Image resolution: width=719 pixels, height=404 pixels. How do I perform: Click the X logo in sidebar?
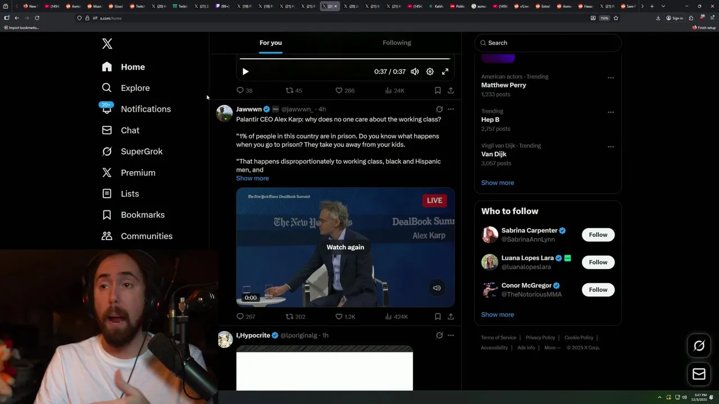[x=107, y=44]
